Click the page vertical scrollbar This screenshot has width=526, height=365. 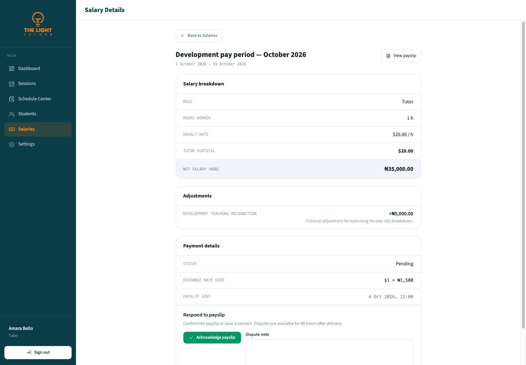click(x=523, y=175)
